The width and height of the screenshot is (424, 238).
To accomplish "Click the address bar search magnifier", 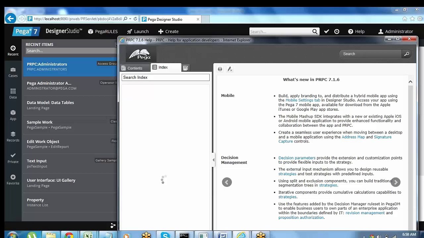I will click(125, 19).
